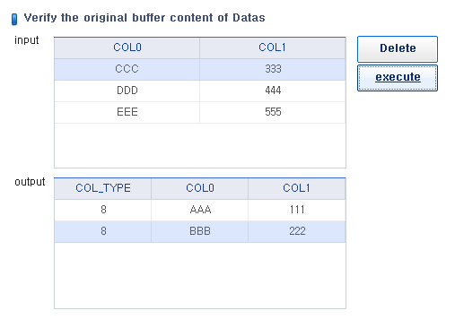455x328 pixels.
Task: Choose the 444 cell
Action: pos(273,91)
